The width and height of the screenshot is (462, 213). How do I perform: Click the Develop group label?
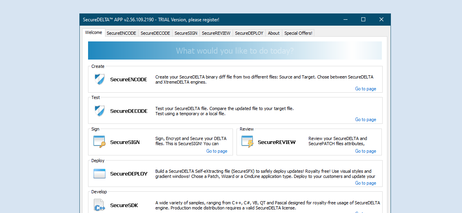click(x=99, y=192)
